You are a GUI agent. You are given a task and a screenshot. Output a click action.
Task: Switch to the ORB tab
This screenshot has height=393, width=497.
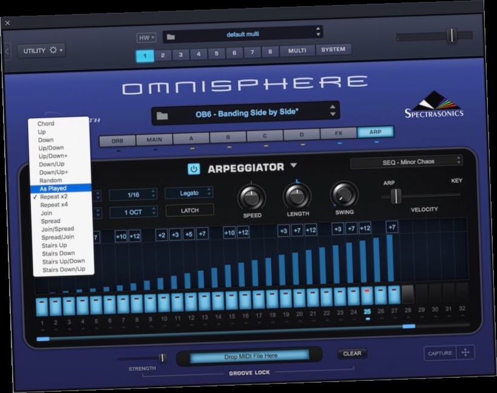coord(117,141)
